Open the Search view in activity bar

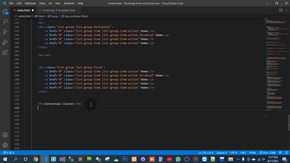(x=5, y=22)
